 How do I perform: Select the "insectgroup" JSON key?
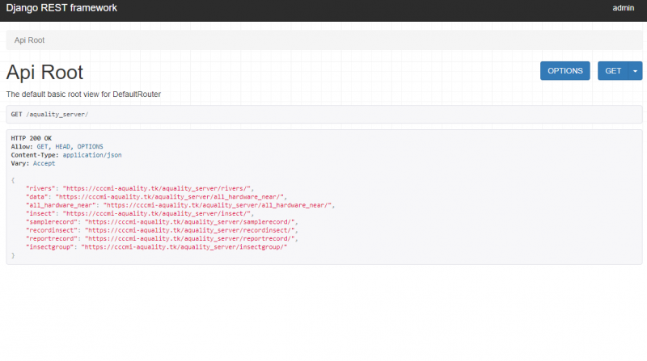point(49,247)
